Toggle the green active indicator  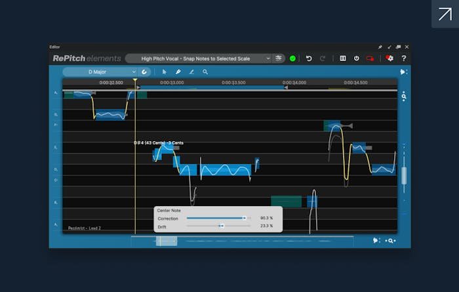click(292, 58)
